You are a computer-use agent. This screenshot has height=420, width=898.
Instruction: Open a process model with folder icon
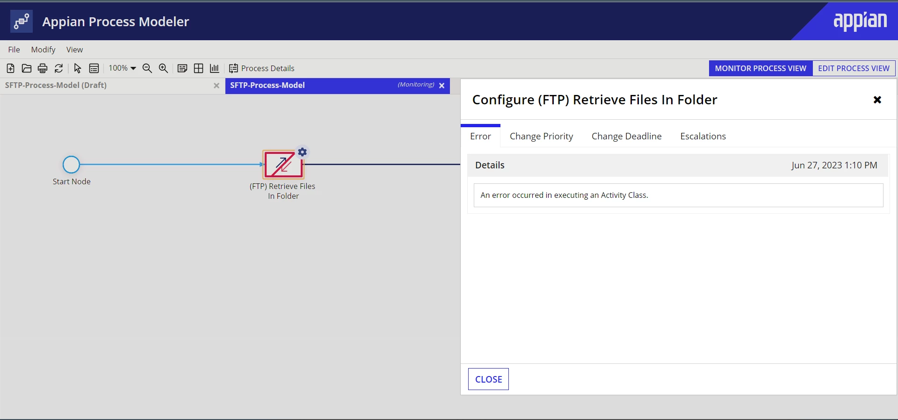coord(27,68)
